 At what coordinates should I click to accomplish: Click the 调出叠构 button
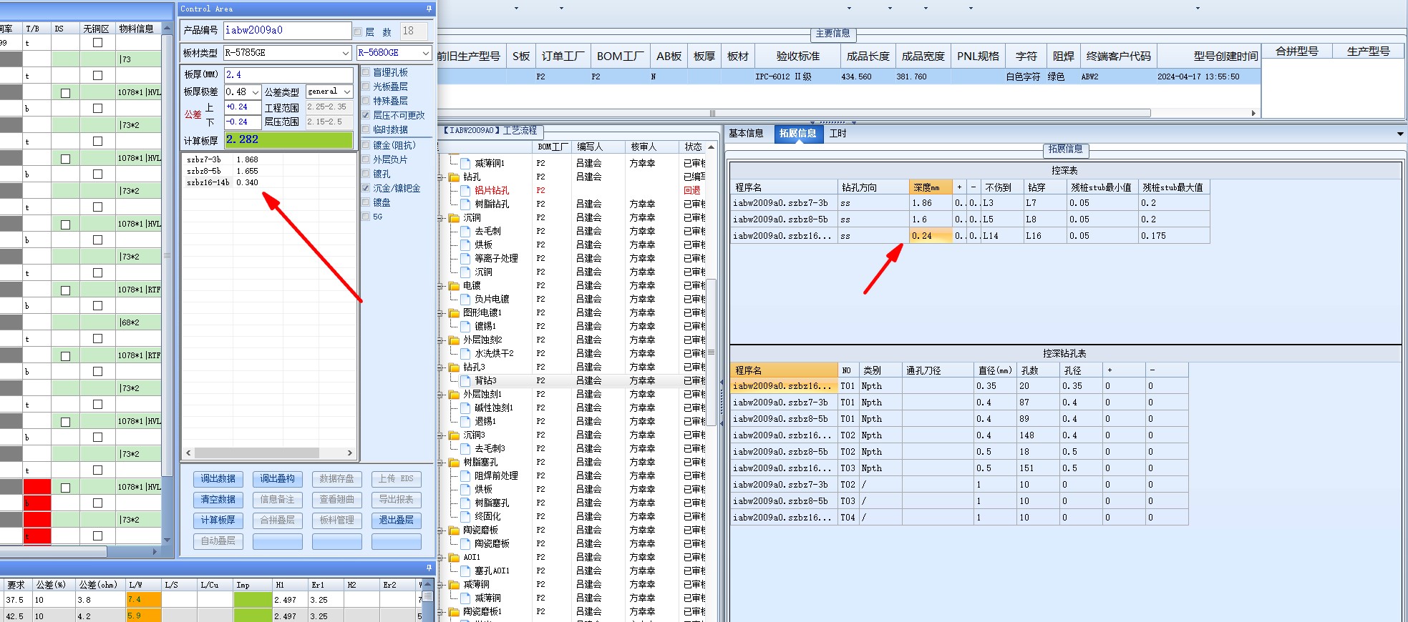click(277, 479)
